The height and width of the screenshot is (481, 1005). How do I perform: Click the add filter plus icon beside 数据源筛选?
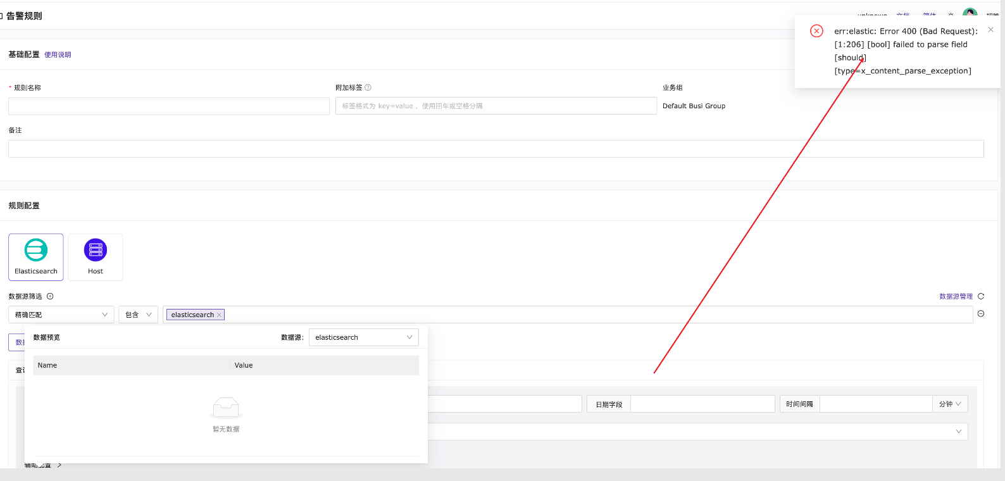click(x=50, y=296)
